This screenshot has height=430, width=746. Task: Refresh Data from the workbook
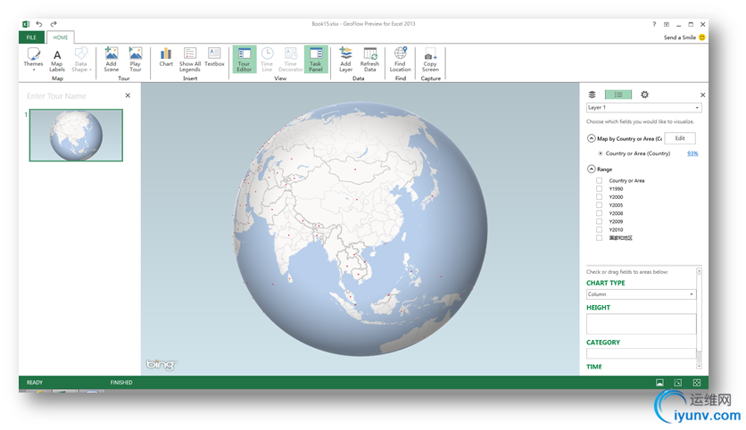tap(369, 60)
